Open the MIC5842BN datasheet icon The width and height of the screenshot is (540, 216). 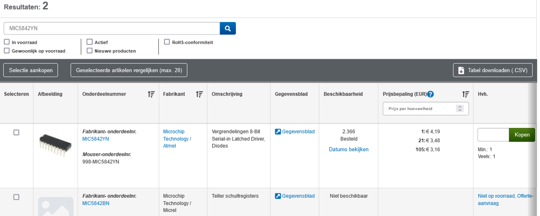pyautogui.click(x=278, y=196)
